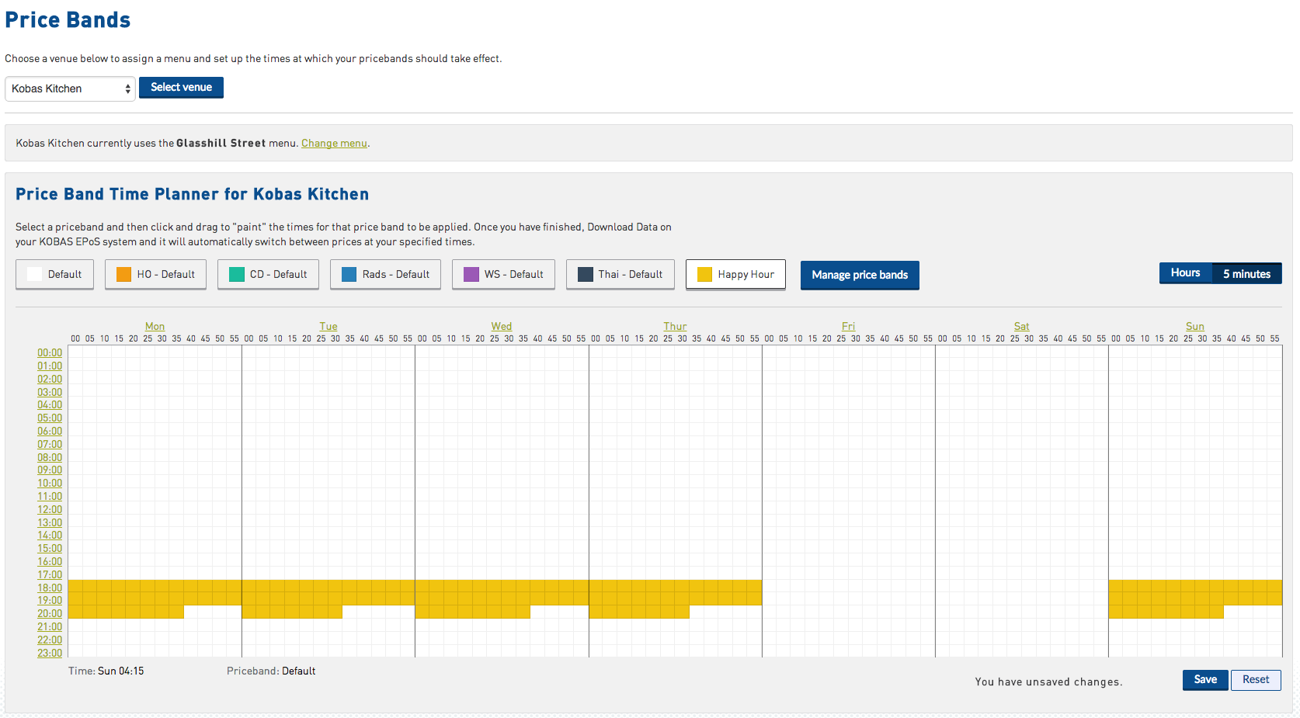Click the 00:00 hour row link

click(50, 352)
